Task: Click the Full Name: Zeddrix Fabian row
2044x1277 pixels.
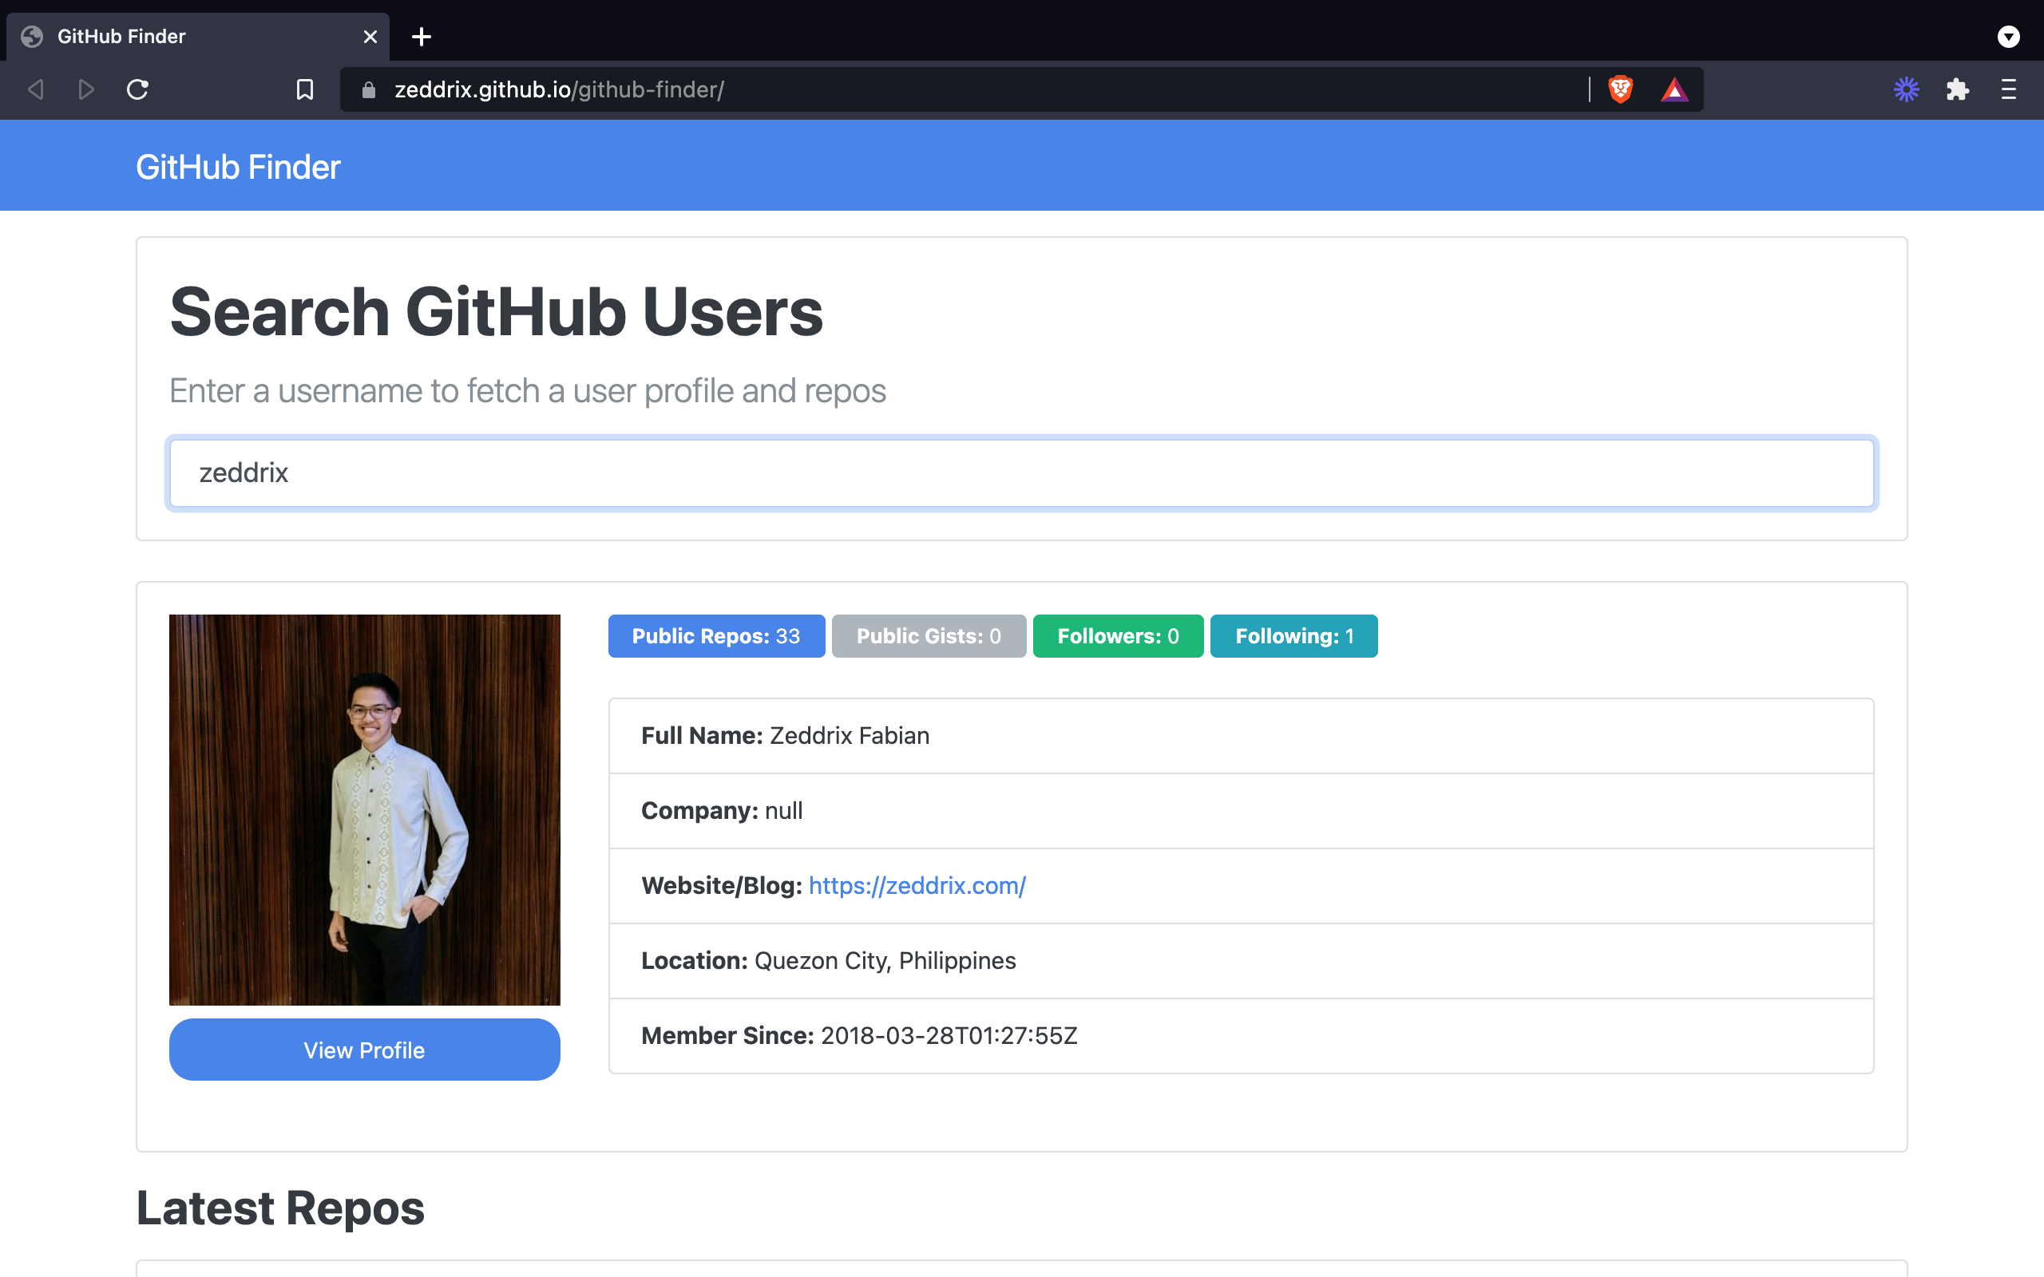Action: (1241, 736)
